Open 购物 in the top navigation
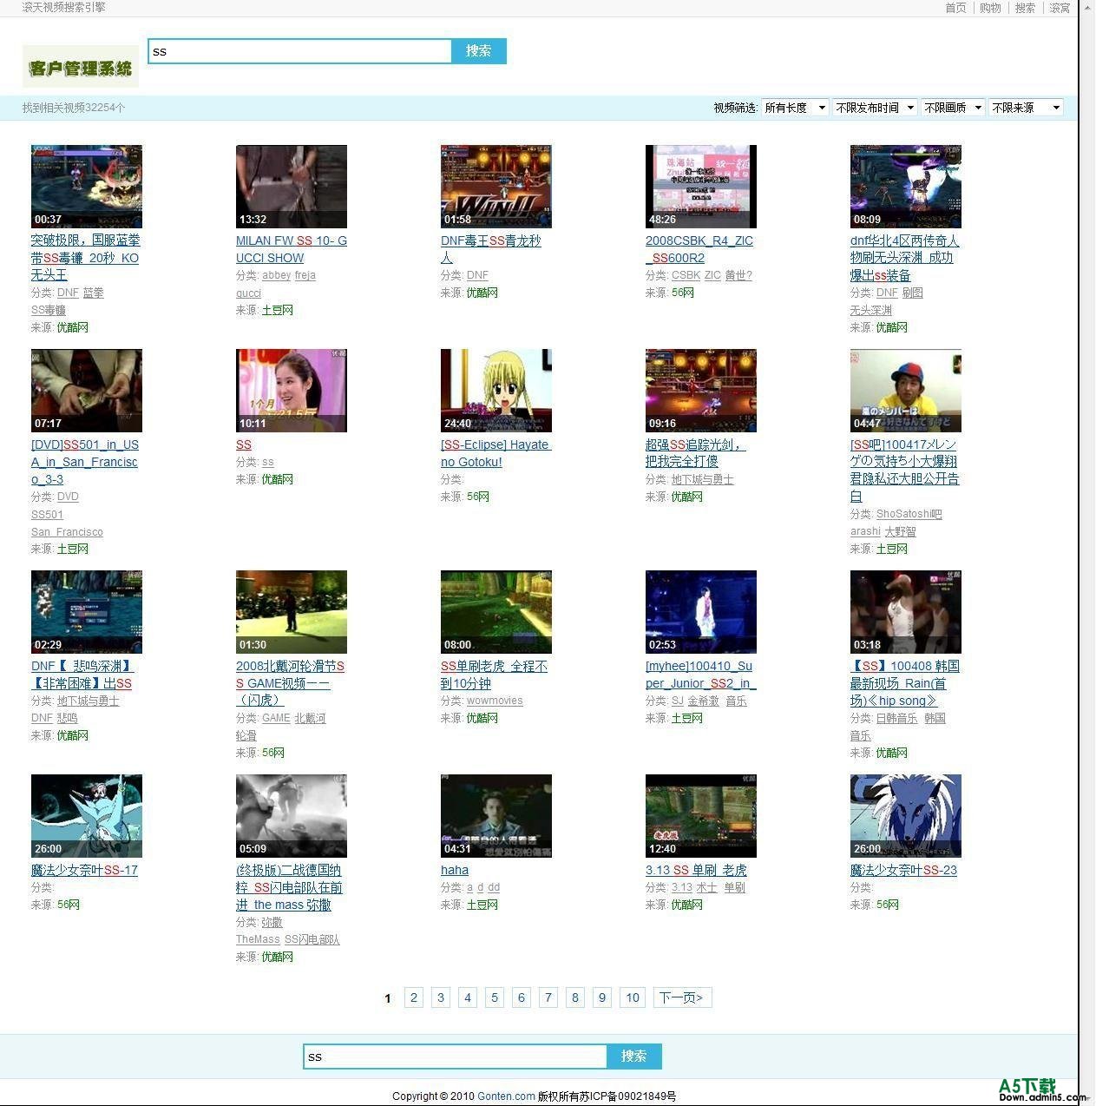The height and width of the screenshot is (1106, 1096). (990, 8)
